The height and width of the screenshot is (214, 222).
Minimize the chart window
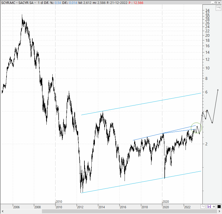(x=213, y=3)
